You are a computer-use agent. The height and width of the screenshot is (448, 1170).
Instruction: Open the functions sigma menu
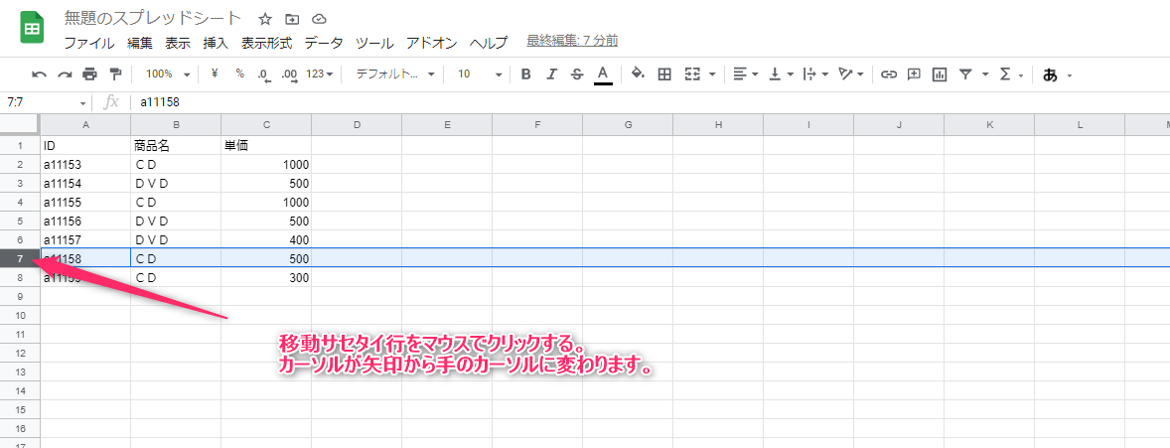pos(1010,74)
